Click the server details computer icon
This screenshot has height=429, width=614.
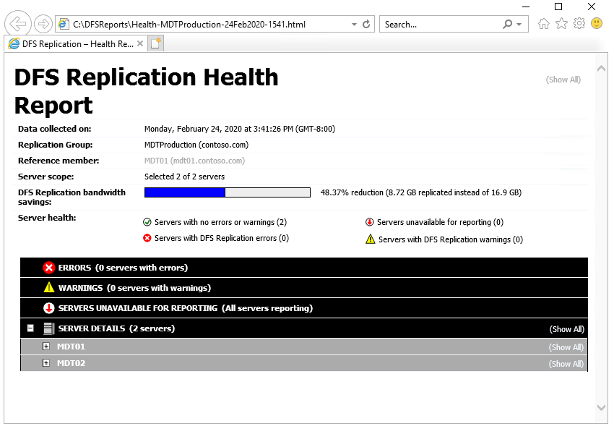point(48,328)
